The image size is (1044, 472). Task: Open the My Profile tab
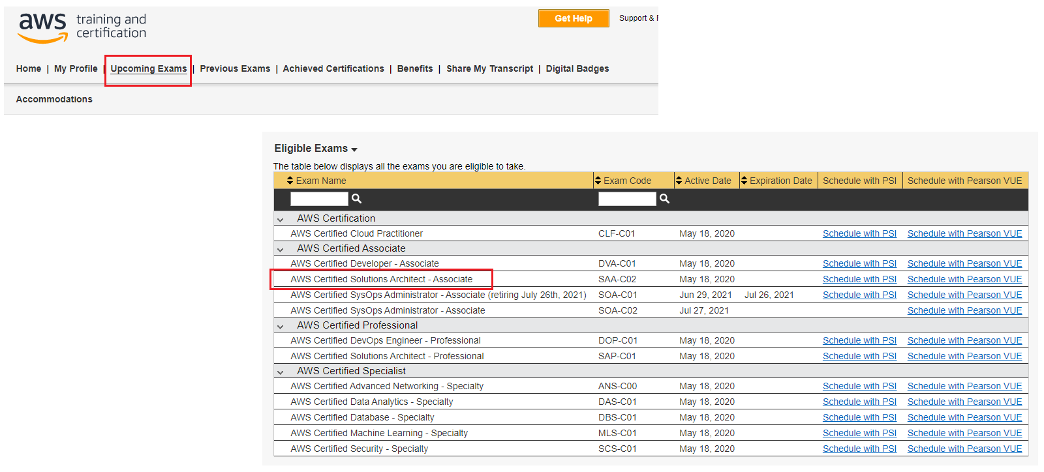[x=76, y=68]
